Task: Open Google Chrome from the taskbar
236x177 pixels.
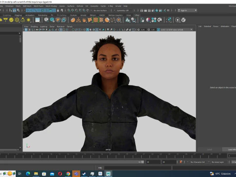Action: click(68, 174)
